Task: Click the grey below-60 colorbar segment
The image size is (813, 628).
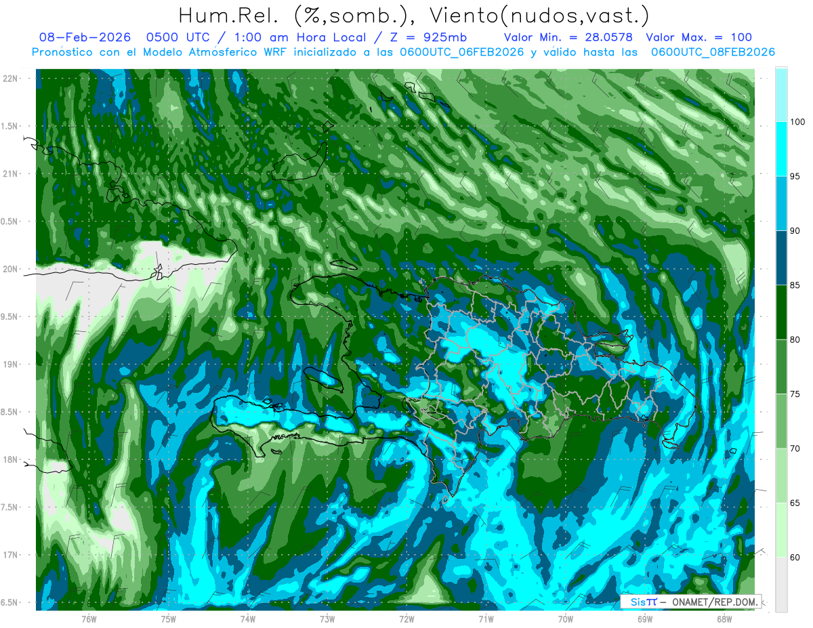Action: [x=781, y=585]
